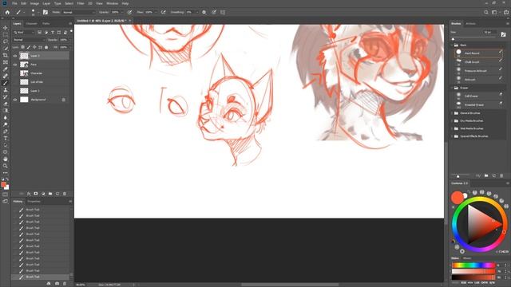This screenshot has width=511, height=287.
Task: Open the brush settings panel icon
Action: (x=46, y=13)
